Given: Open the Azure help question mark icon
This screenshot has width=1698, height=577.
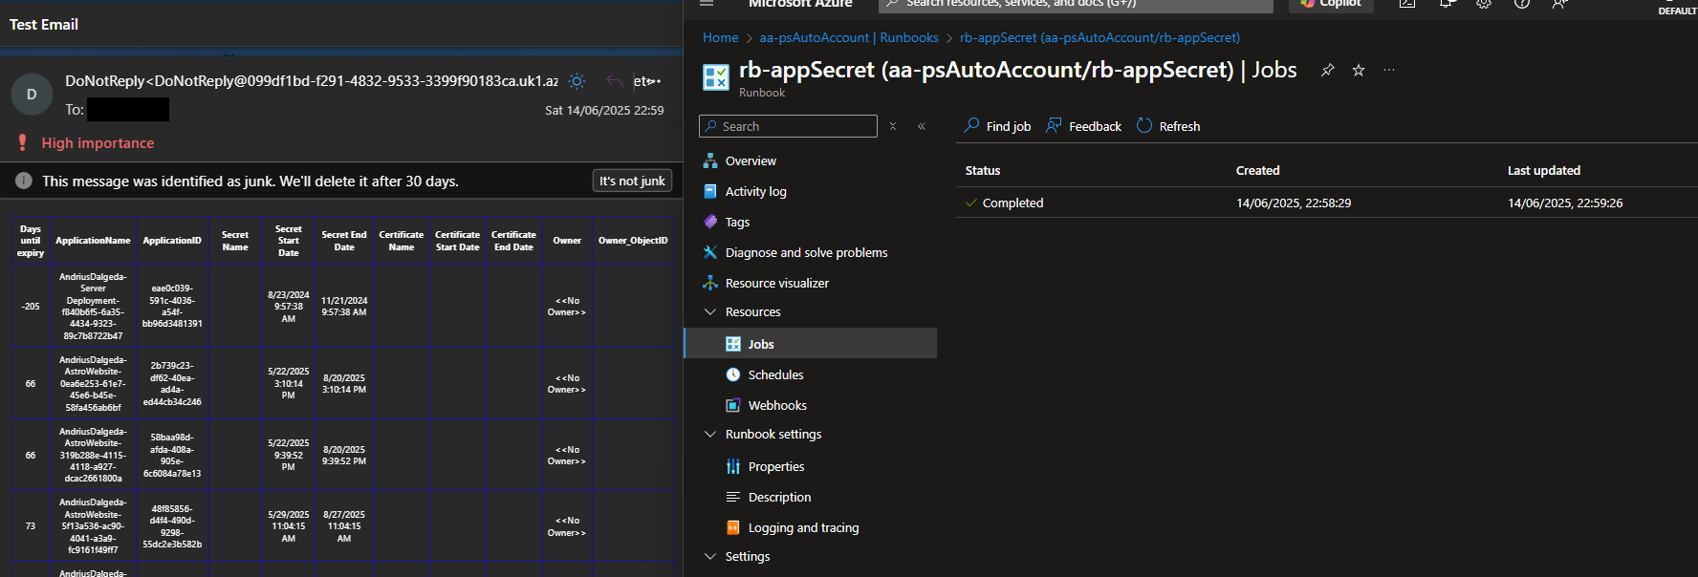Looking at the screenshot, I should tap(1522, 4).
